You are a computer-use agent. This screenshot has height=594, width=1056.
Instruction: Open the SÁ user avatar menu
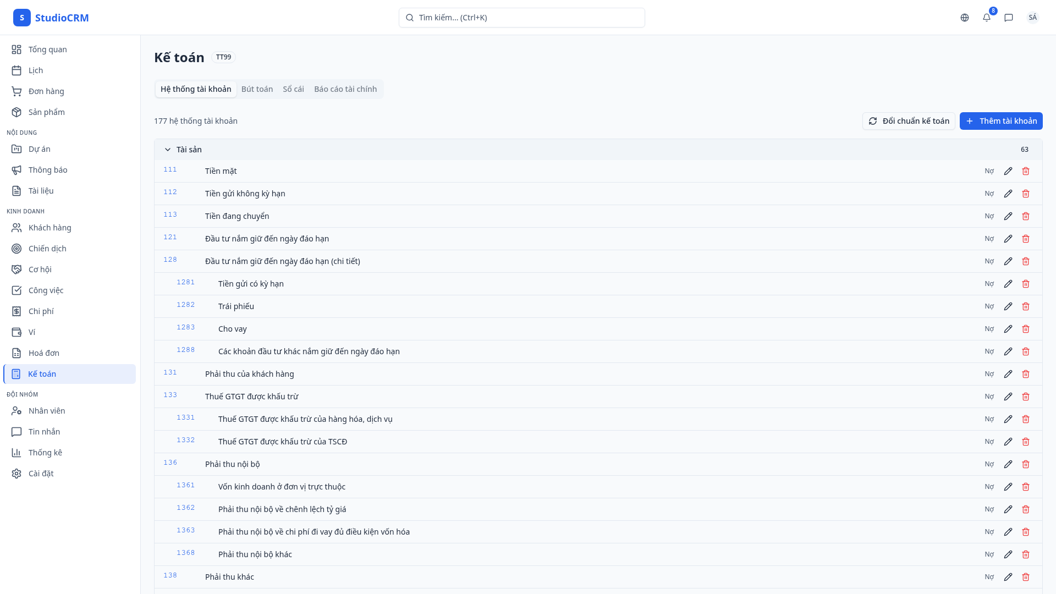coord(1032,18)
